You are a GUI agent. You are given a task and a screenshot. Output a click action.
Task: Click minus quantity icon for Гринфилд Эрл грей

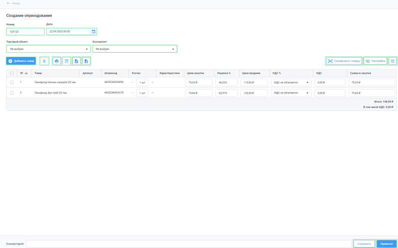pyautogui.click(x=132, y=93)
